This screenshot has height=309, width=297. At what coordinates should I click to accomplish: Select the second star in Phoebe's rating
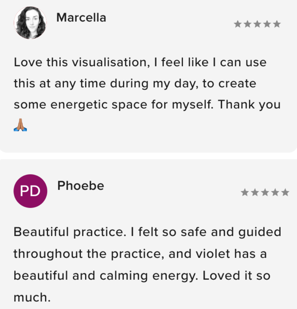coord(255,193)
